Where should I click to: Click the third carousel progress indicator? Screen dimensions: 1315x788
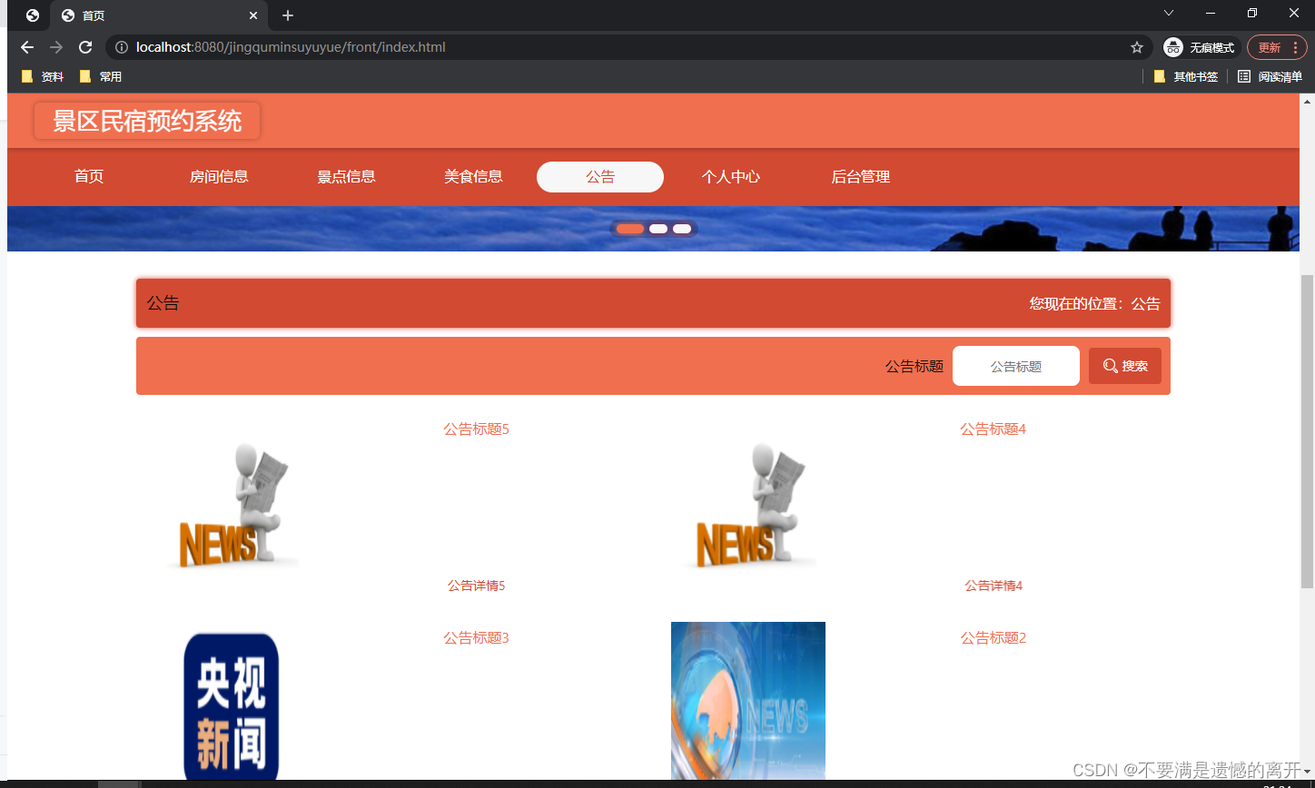coord(682,228)
